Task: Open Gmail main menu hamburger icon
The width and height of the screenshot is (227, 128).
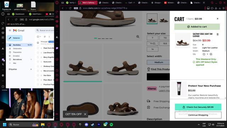Action: pos(10,30)
